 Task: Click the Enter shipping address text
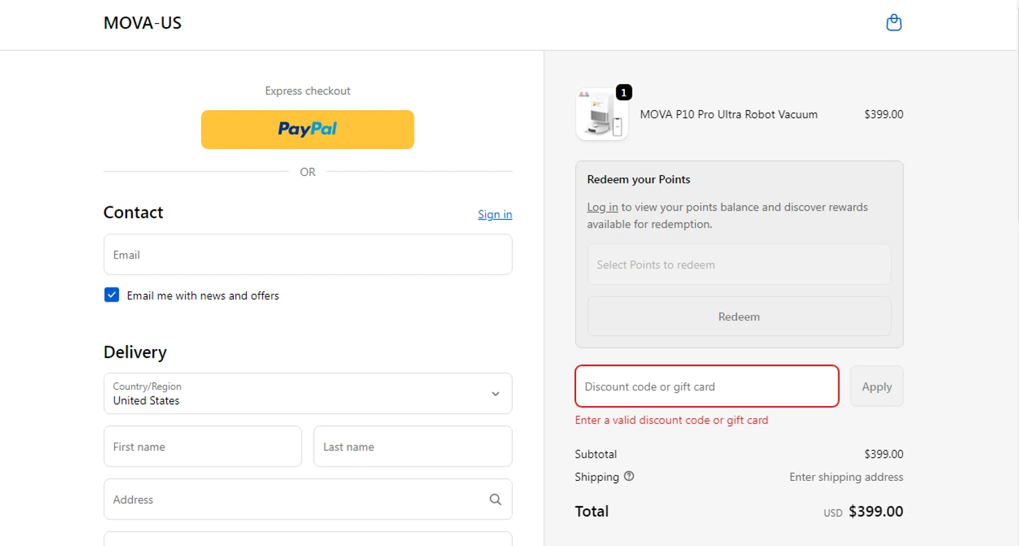tap(846, 477)
